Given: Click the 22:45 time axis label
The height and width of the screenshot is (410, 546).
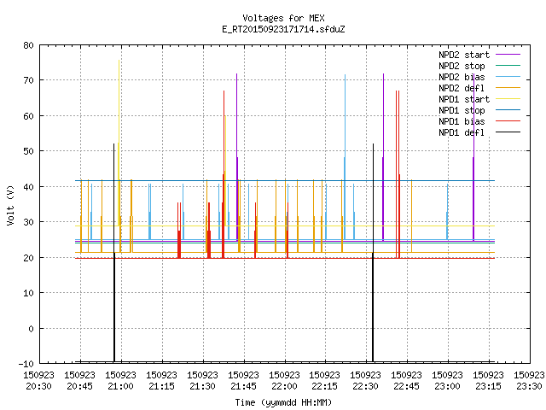Looking at the screenshot, I should (406, 386).
